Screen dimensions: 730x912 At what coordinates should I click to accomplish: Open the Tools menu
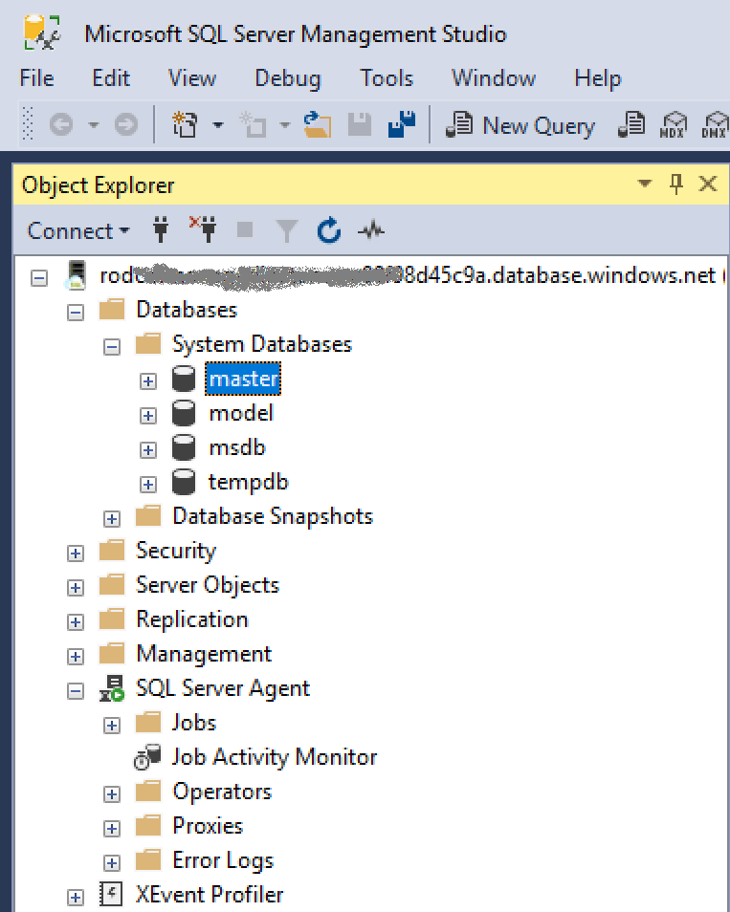(x=387, y=78)
